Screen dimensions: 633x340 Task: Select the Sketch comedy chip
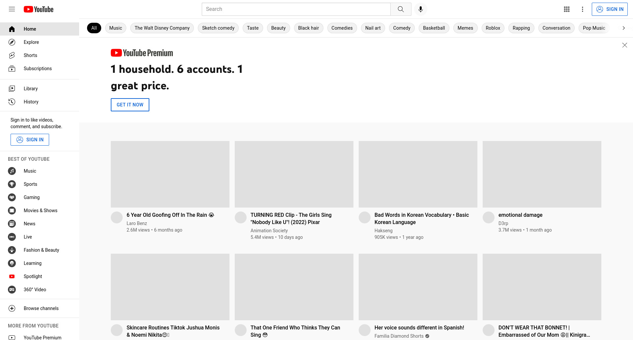pyautogui.click(x=218, y=28)
